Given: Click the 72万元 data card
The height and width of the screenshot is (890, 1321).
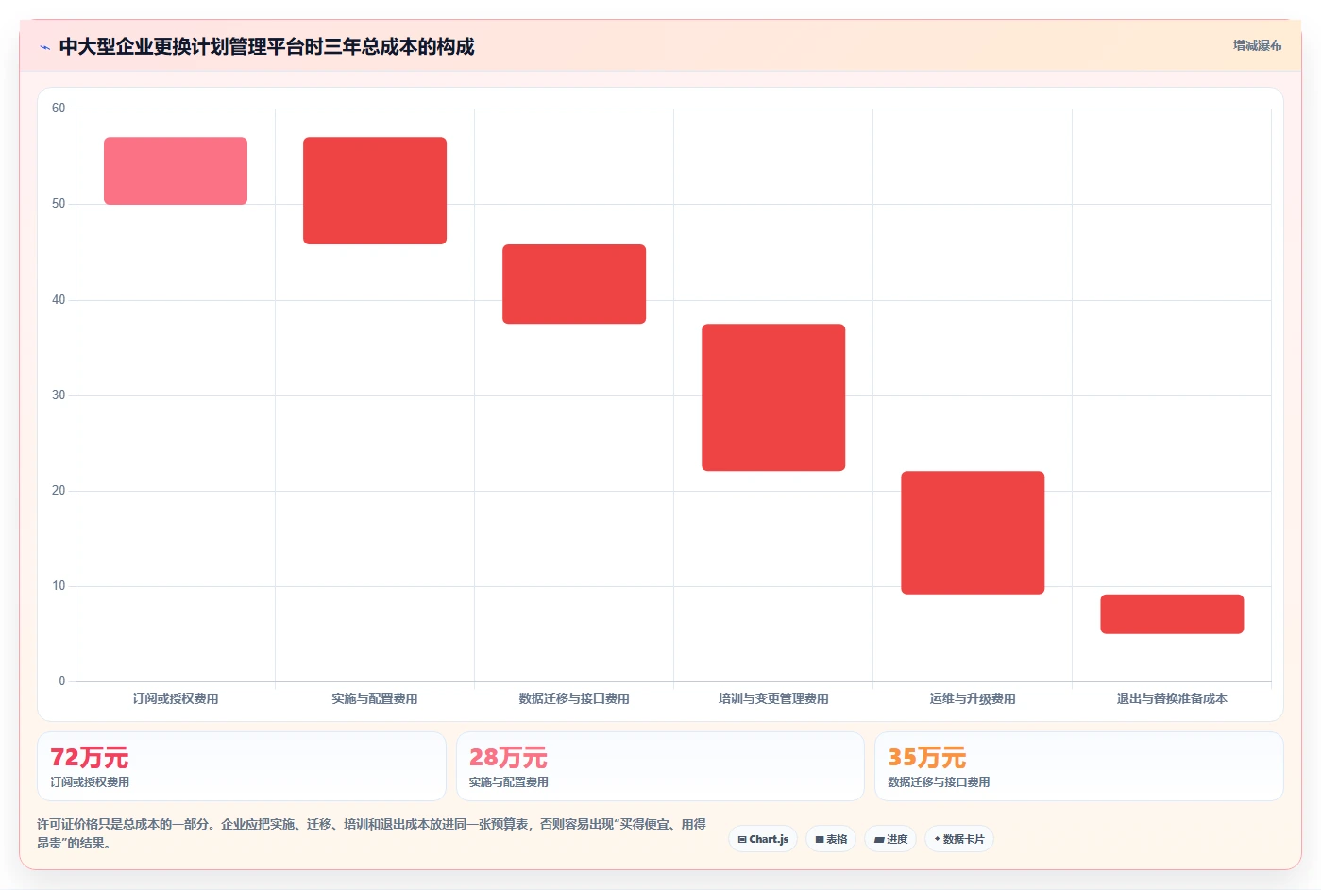Looking at the screenshot, I should [242, 766].
